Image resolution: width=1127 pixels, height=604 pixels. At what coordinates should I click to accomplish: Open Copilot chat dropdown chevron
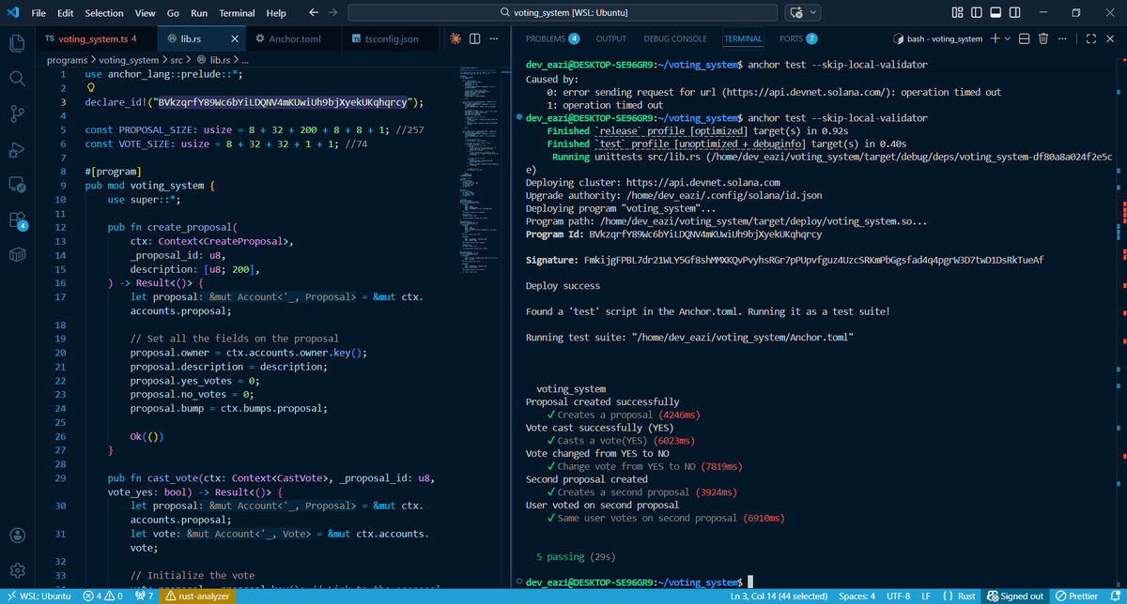pos(813,13)
